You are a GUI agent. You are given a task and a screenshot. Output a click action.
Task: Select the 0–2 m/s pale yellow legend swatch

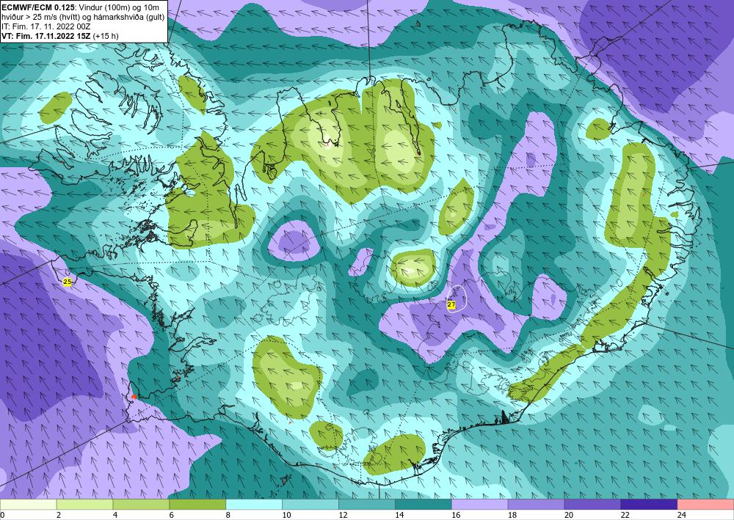(28, 505)
